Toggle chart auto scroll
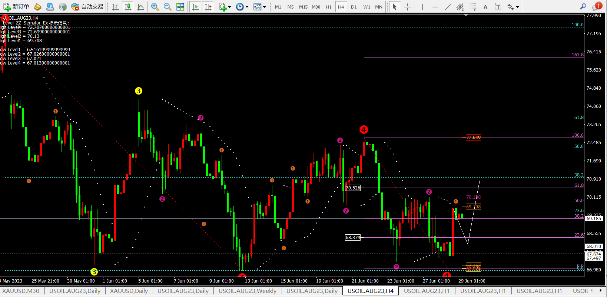Image resolution: width=607 pixels, height=297 pixels. point(195,7)
